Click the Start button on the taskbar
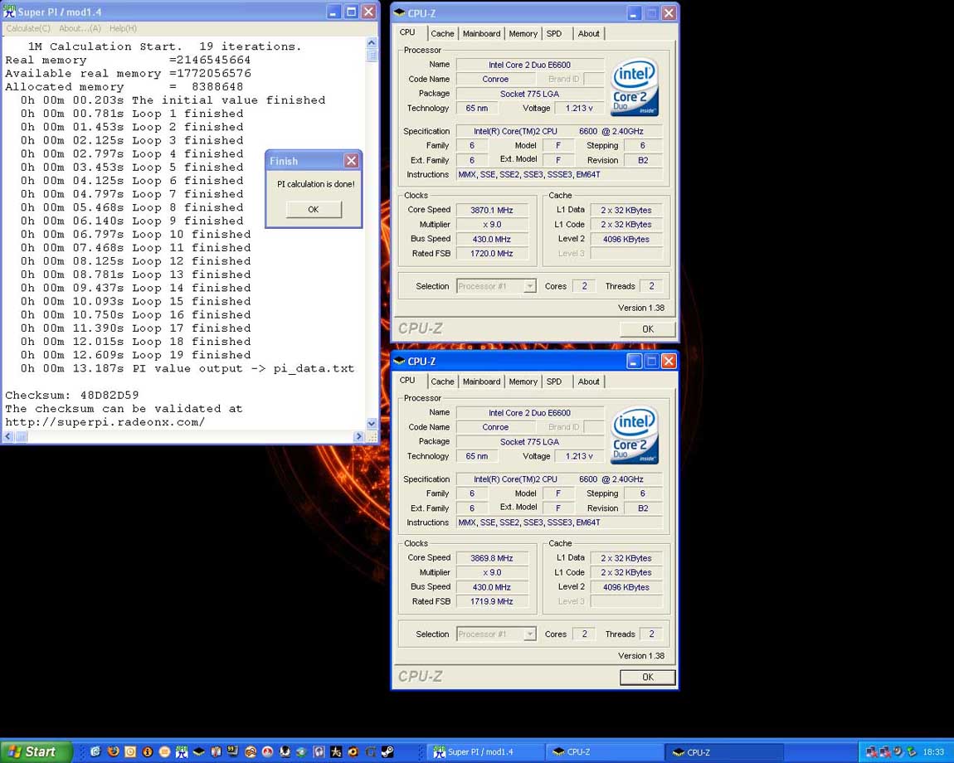 37,752
